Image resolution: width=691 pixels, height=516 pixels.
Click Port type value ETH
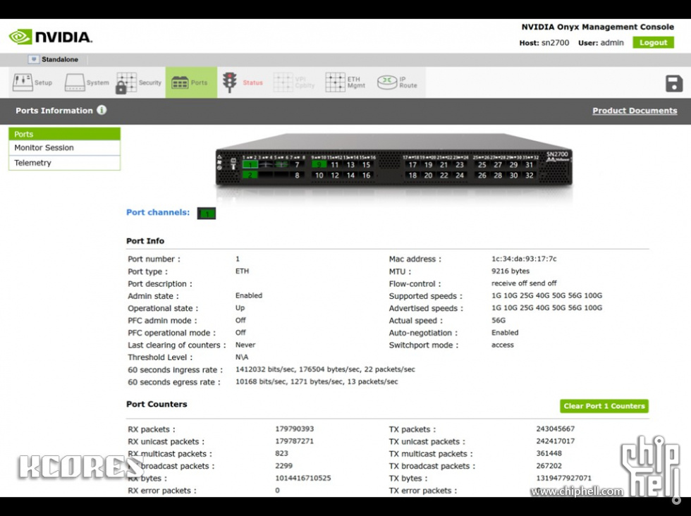pos(242,271)
